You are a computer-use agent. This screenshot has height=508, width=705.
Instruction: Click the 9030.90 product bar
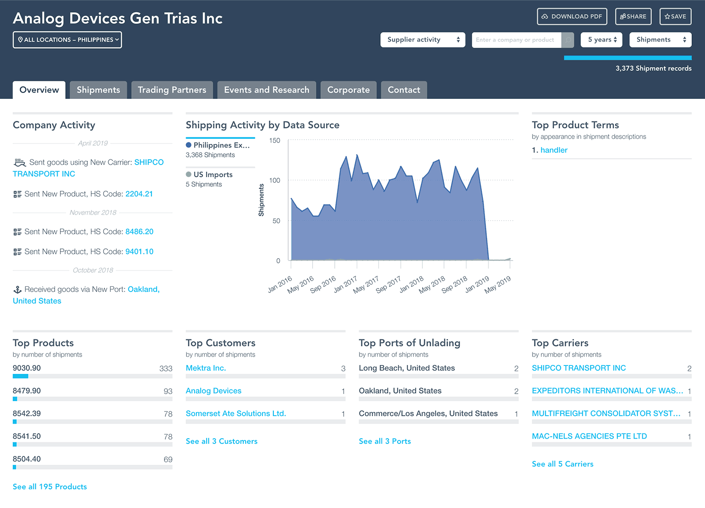tap(92, 376)
